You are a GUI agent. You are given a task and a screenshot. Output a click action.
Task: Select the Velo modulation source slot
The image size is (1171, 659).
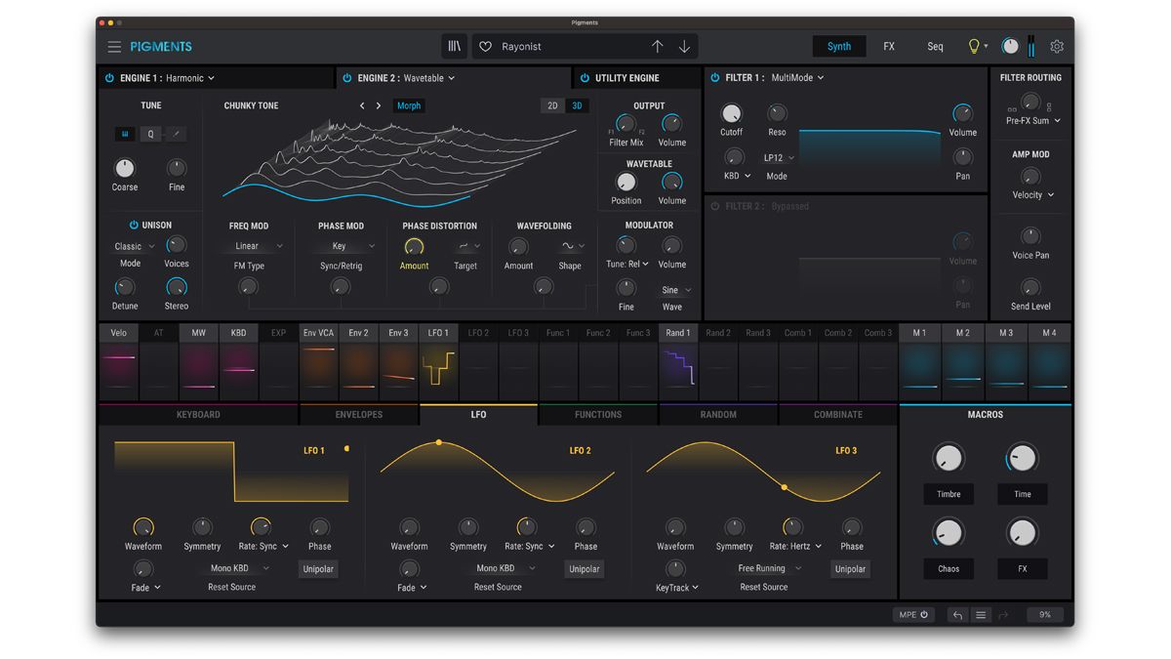(x=118, y=361)
